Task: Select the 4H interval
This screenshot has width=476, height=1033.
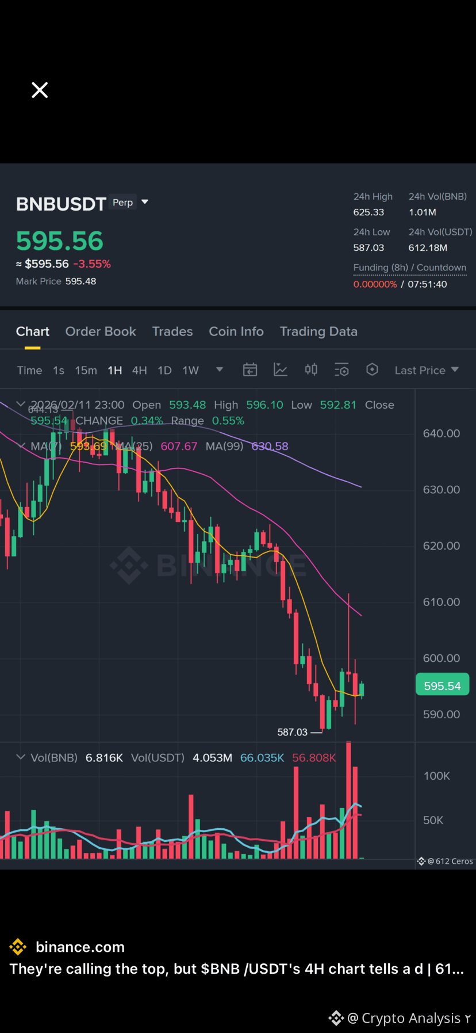Action: click(x=140, y=370)
